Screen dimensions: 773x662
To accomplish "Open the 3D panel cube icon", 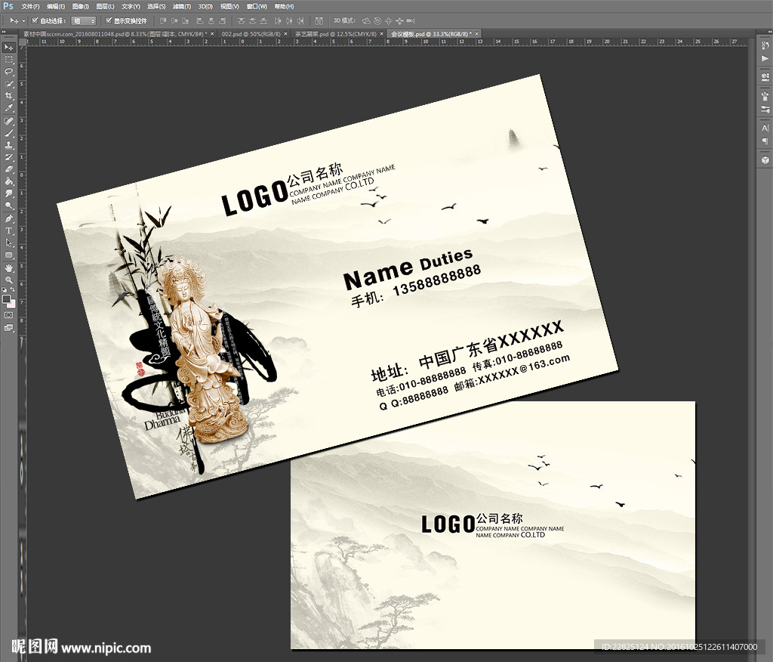I will coord(765,160).
